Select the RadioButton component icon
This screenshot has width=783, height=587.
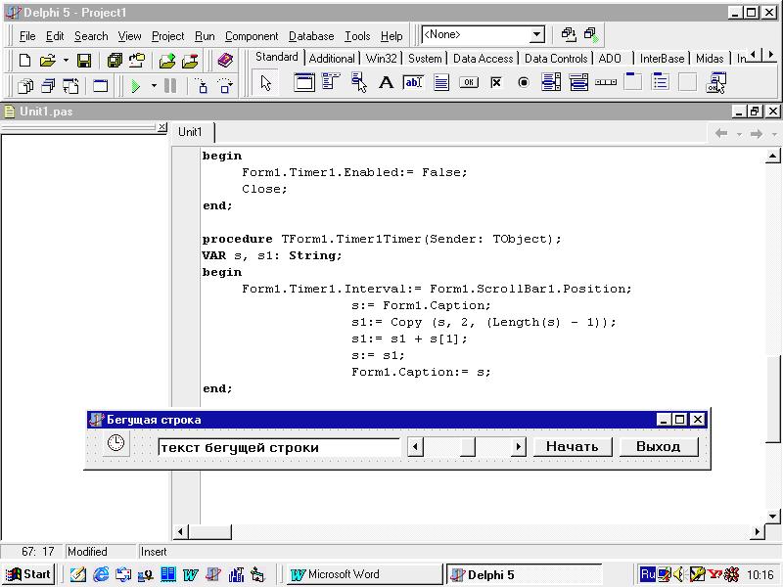tap(524, 82)
